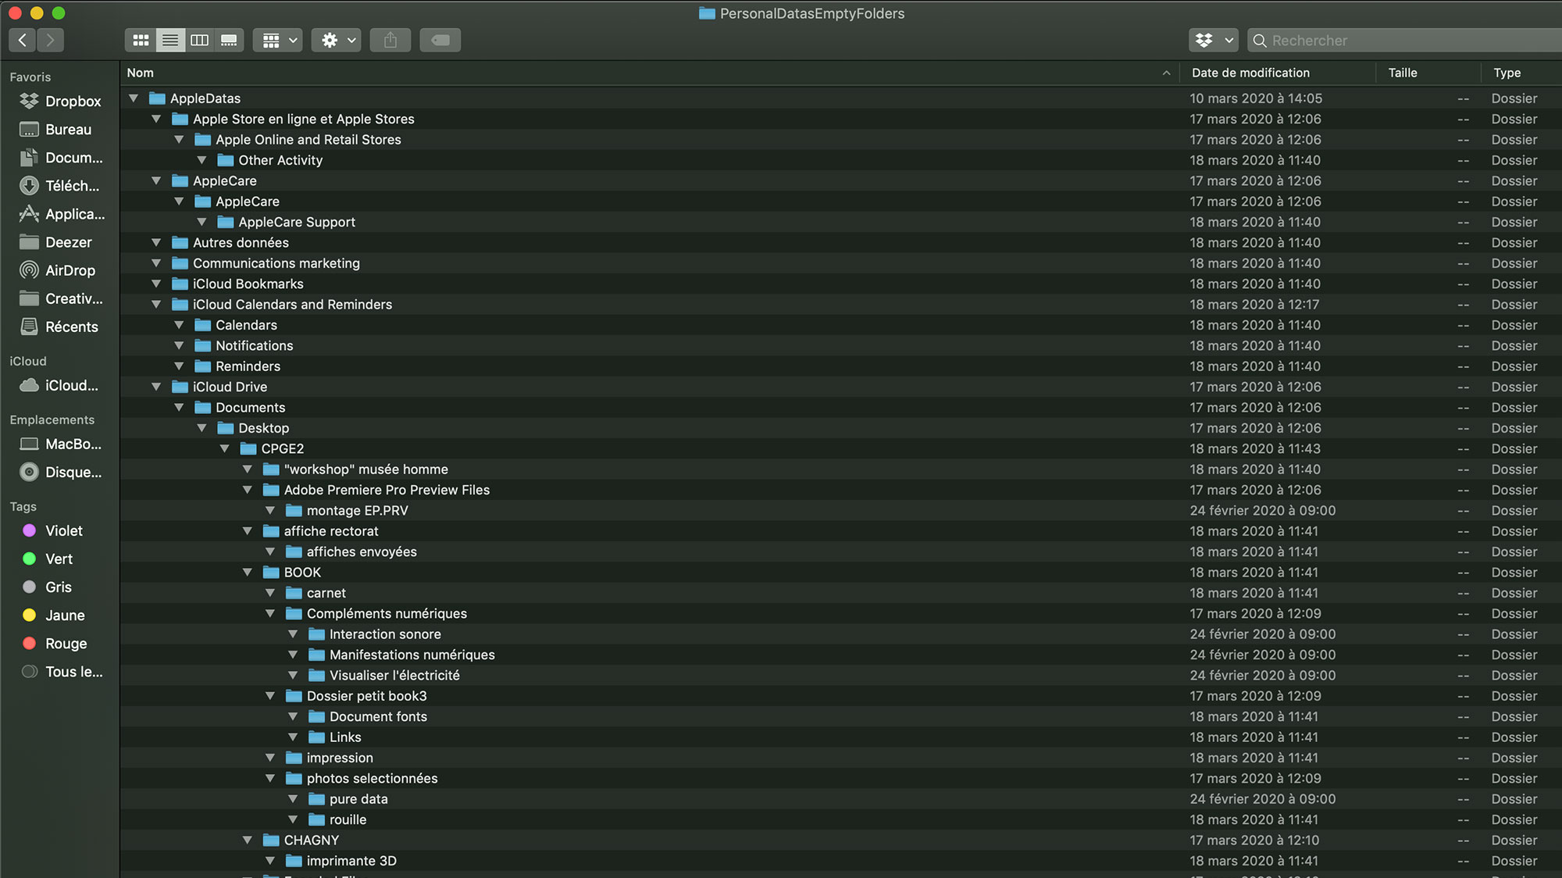Click the Share toolbar button
Viewport: 1562px width, 878px height.
pos(390,40)
